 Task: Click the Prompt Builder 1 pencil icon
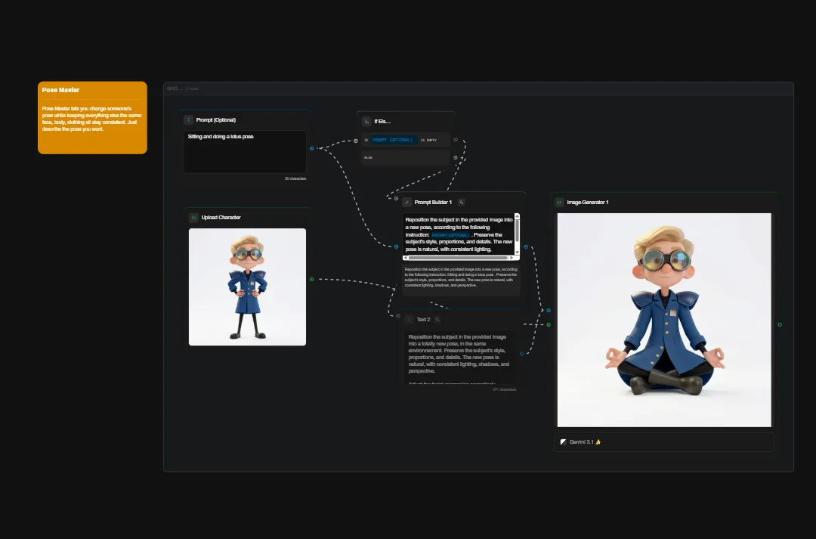408,202
